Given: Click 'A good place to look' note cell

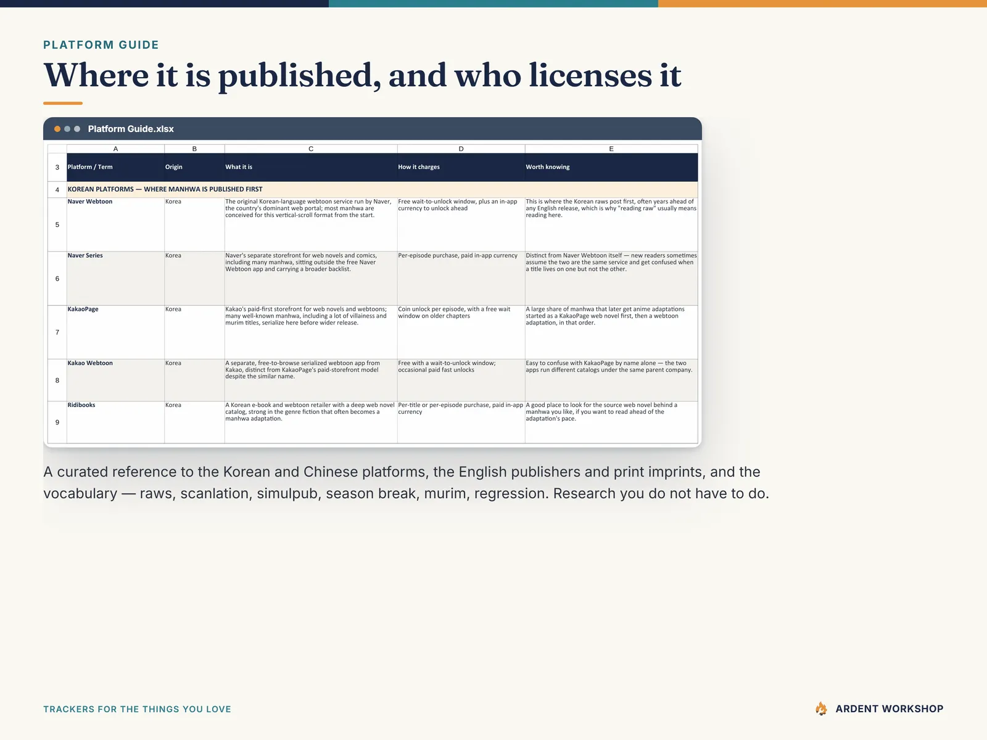Looking at the screenshot, I should point(611,422).
